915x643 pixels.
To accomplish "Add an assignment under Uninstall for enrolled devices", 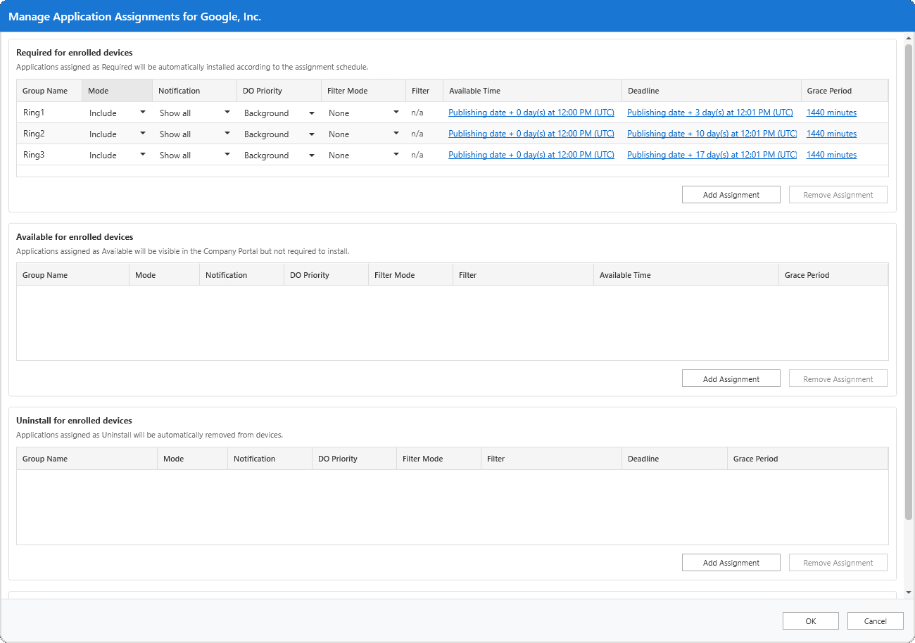I will [731, 562].
